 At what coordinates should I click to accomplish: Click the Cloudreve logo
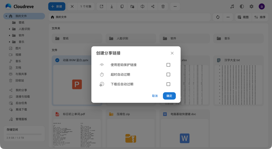coord(19,6)
